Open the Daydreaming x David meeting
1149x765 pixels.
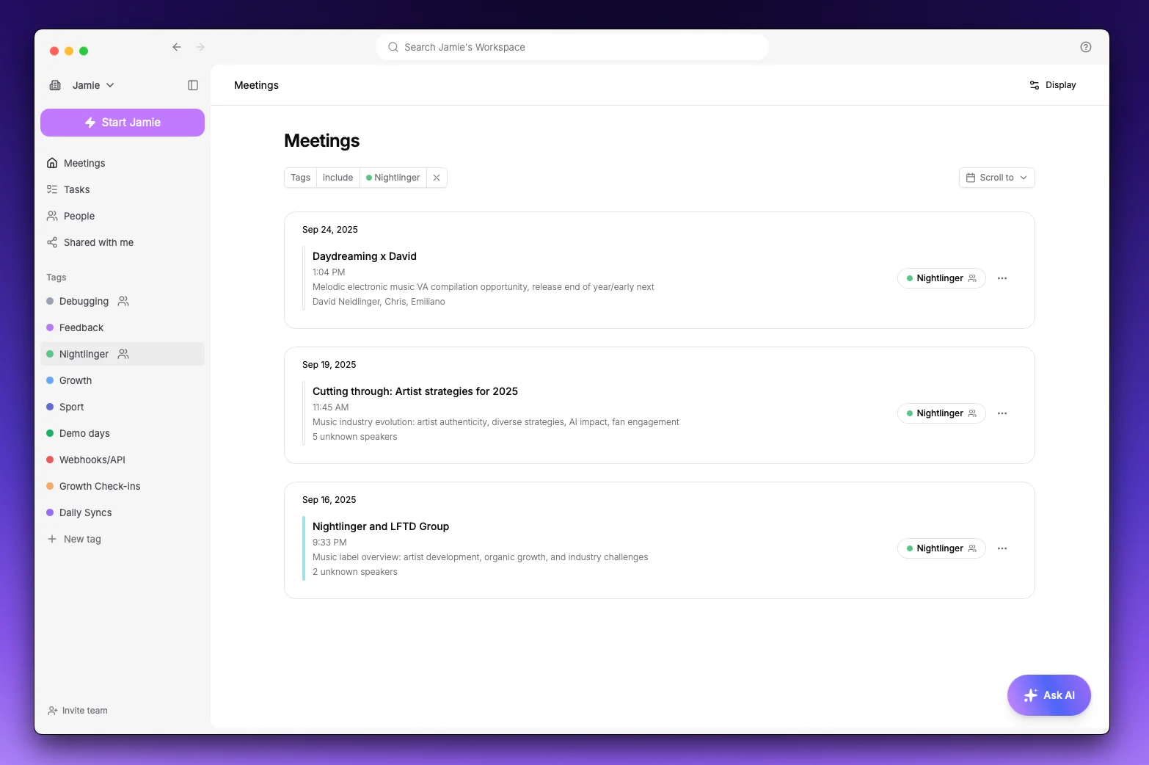(365, 256)
